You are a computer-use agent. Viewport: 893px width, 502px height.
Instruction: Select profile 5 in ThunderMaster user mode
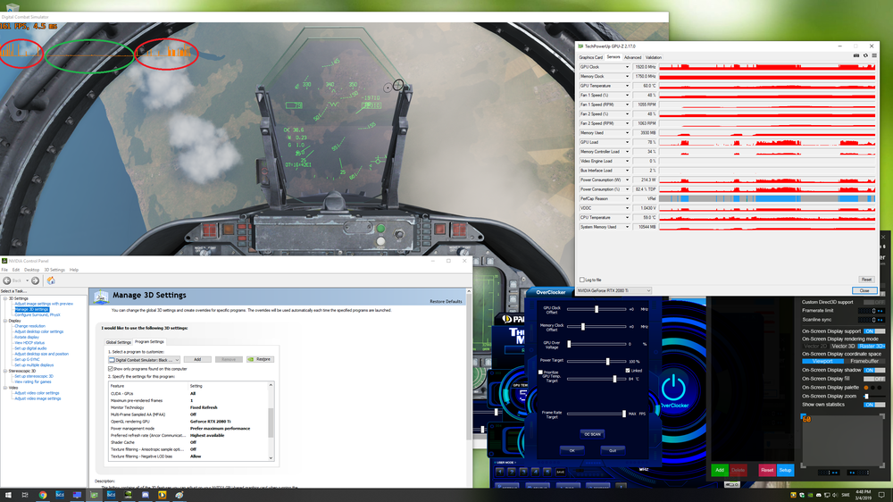(547, 472)
